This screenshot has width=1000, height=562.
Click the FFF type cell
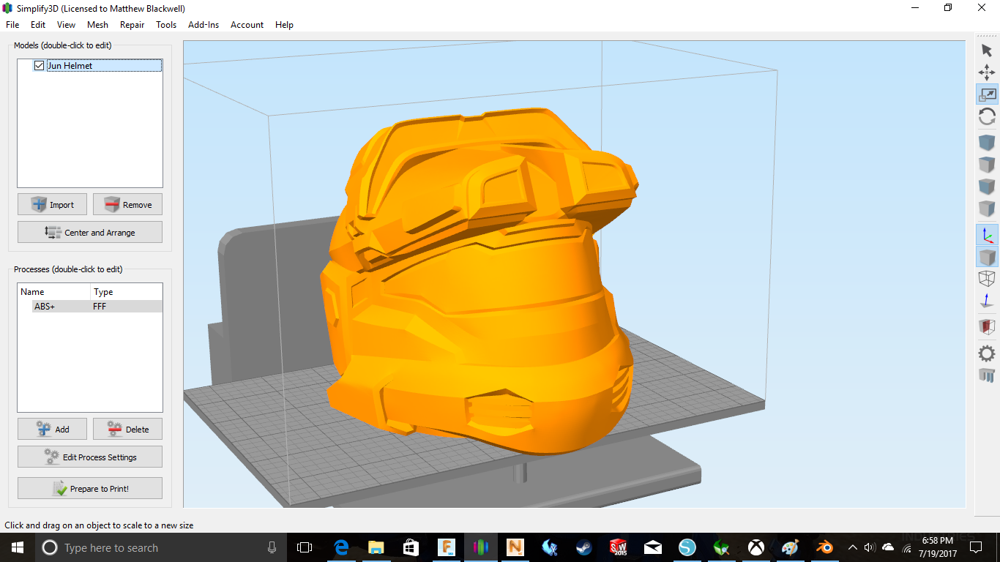100,307
